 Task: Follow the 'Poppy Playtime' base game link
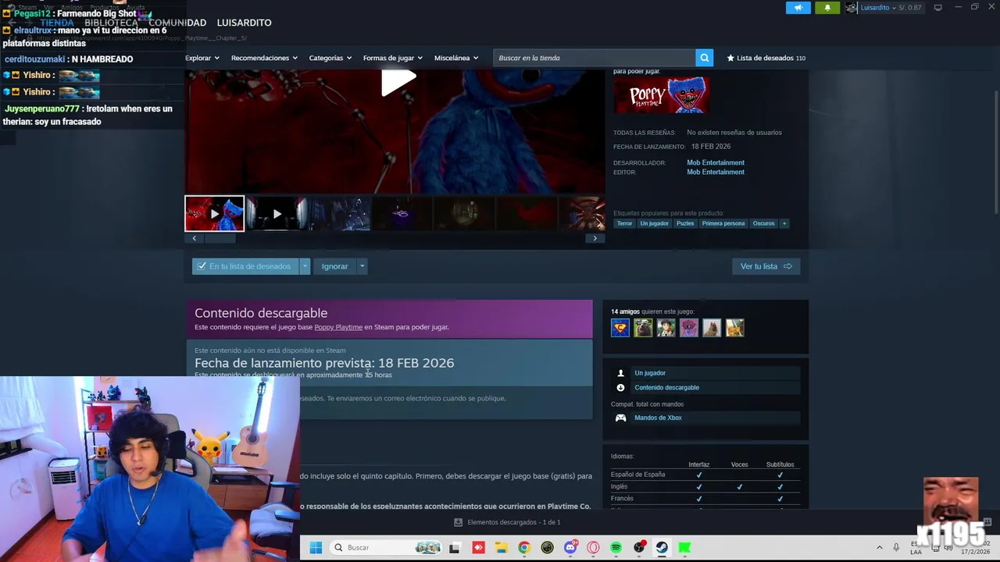338,327
